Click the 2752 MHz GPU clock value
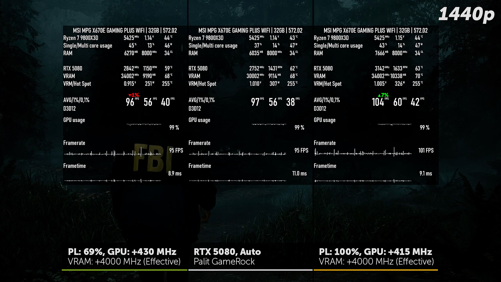The image size is (501, 282). 257,68
